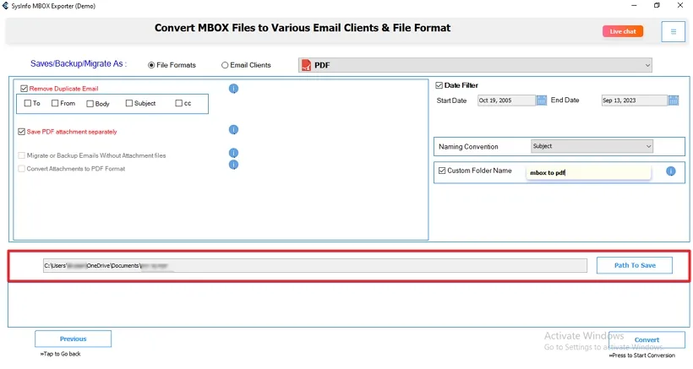Image resolution: width=693 pixels, height=369 pixels.
Task: Close the MBOX Exporter window
Action: coord(680,5)
